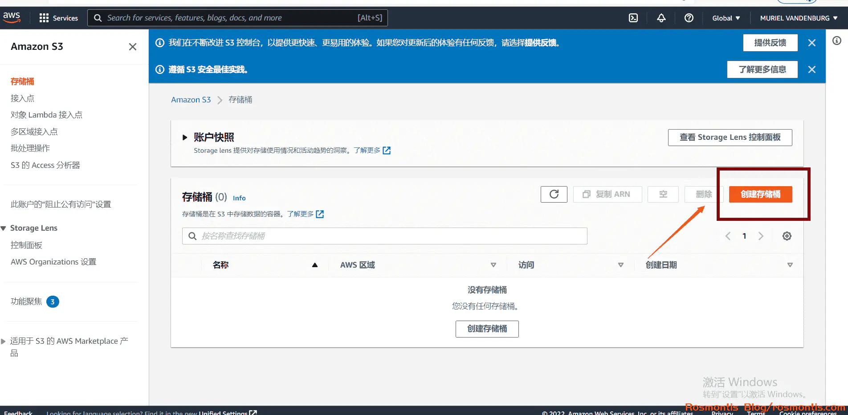Click the 提供反馈 link in banner text
The image size is (848, 415).
[x=541, y=43]
